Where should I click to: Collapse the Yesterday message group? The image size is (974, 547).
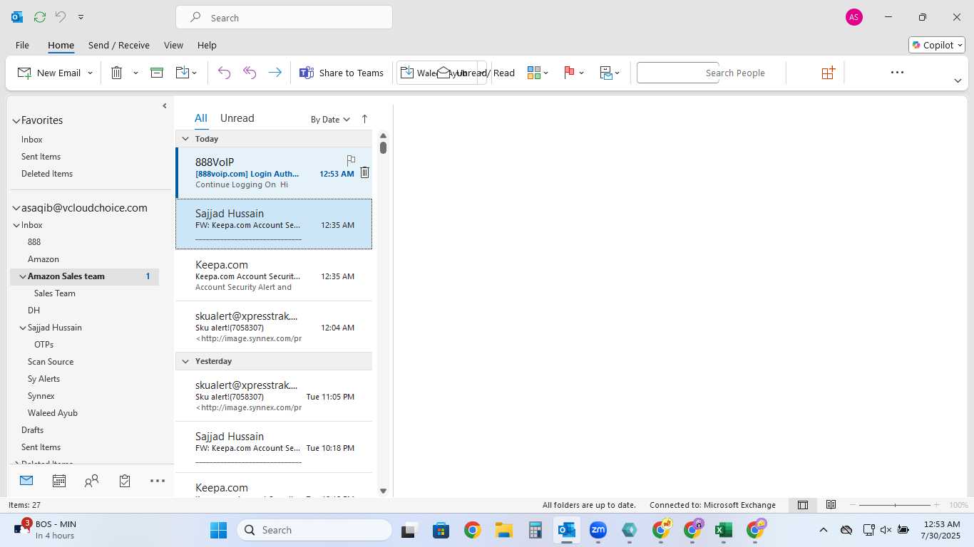[185, 361]
